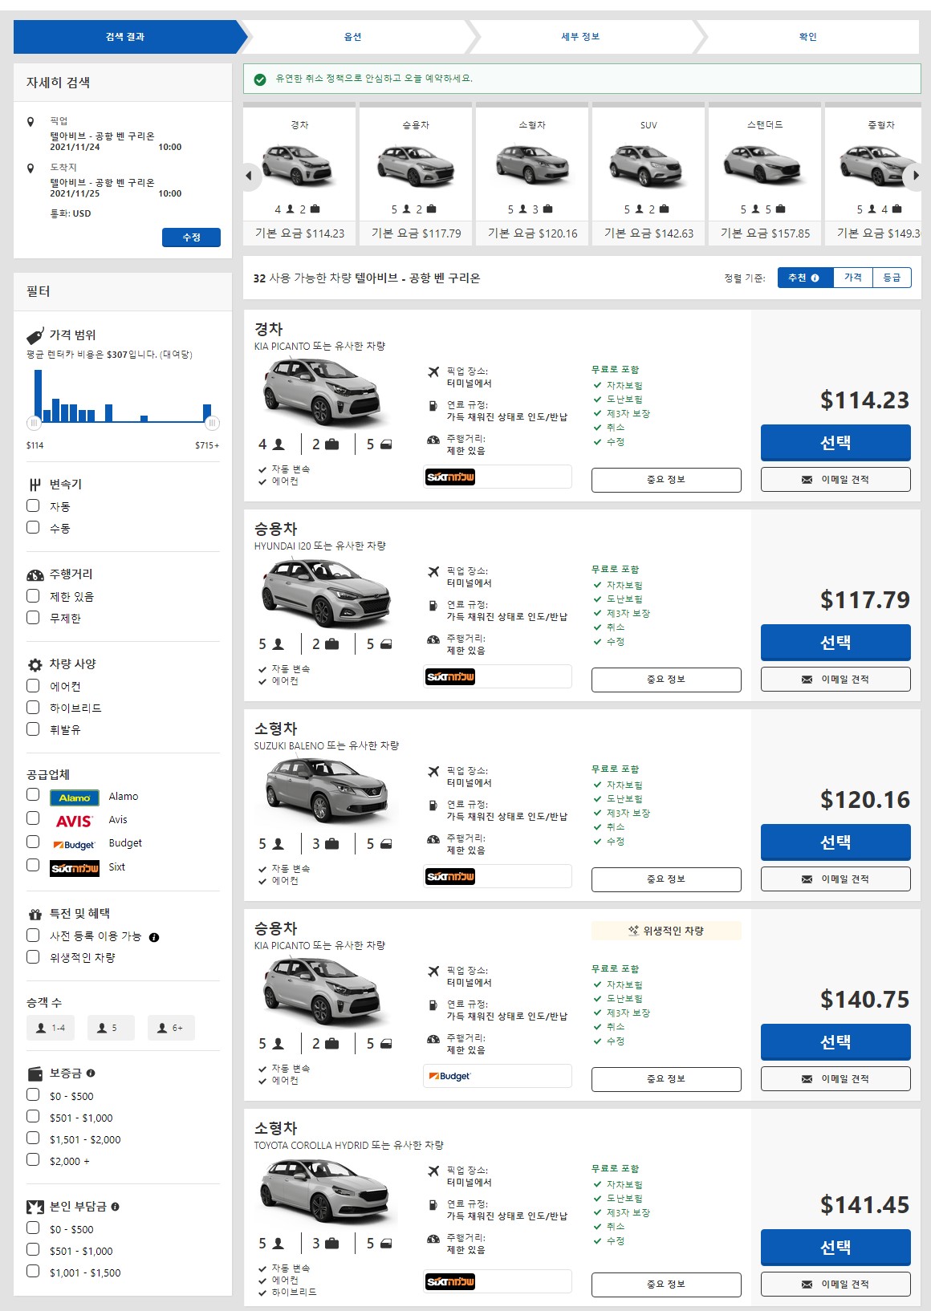Click info icon next to 사전 등록 이용 가능
The image size is (931, 1311).
pyautogui.click(x=154, y=937)
